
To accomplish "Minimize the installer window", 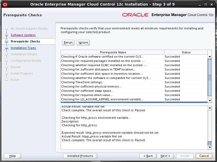I will point(200,5).
